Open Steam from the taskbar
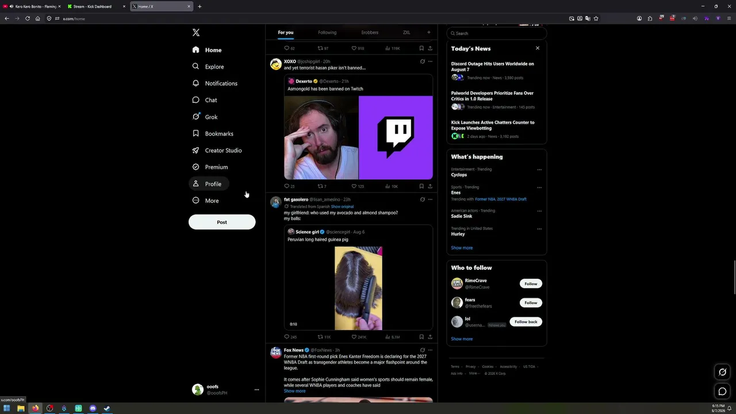This screenshot has height=414, width=736. point(107,408)
